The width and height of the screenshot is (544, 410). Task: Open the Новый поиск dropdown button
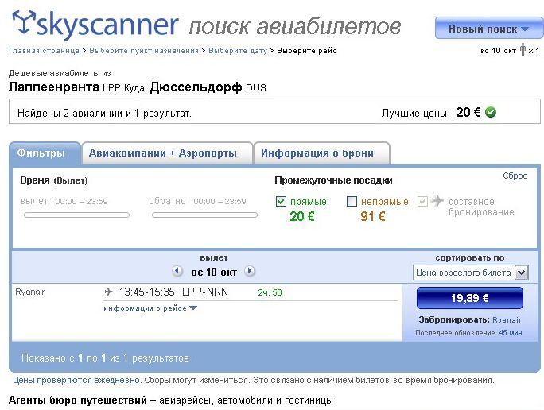(489, 29)
